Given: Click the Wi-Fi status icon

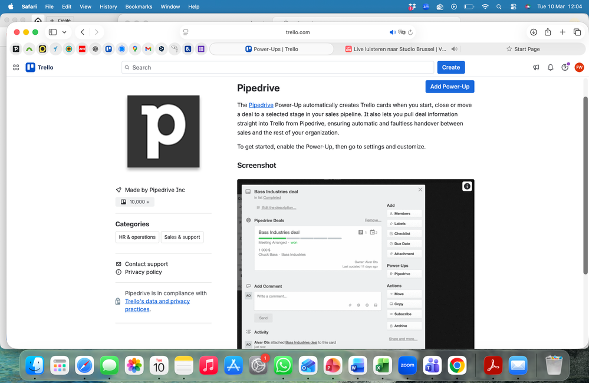Looking at the screenshot, I should (485, 6).
